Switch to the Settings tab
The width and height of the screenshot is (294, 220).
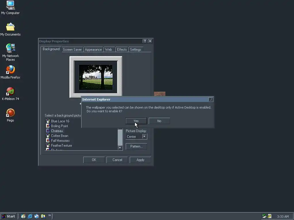(136, 50)
